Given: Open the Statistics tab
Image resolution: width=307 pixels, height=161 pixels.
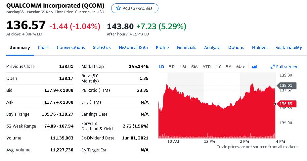Looking at the screenshot, I should click(x=102, y=47).
